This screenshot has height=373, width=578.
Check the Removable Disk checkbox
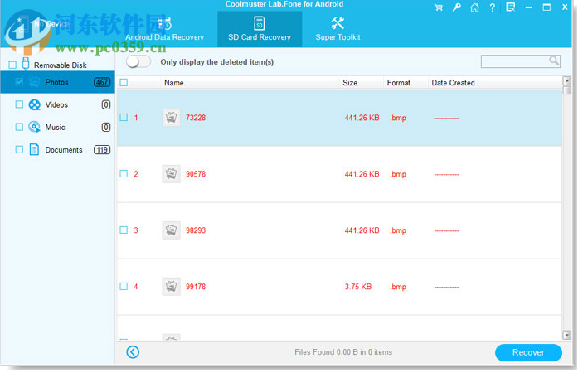(x=12, y=65)
